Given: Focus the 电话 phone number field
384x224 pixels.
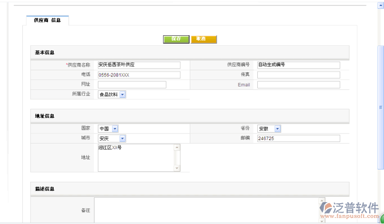Looking at the screenshot, I should (x=139, y=75).
